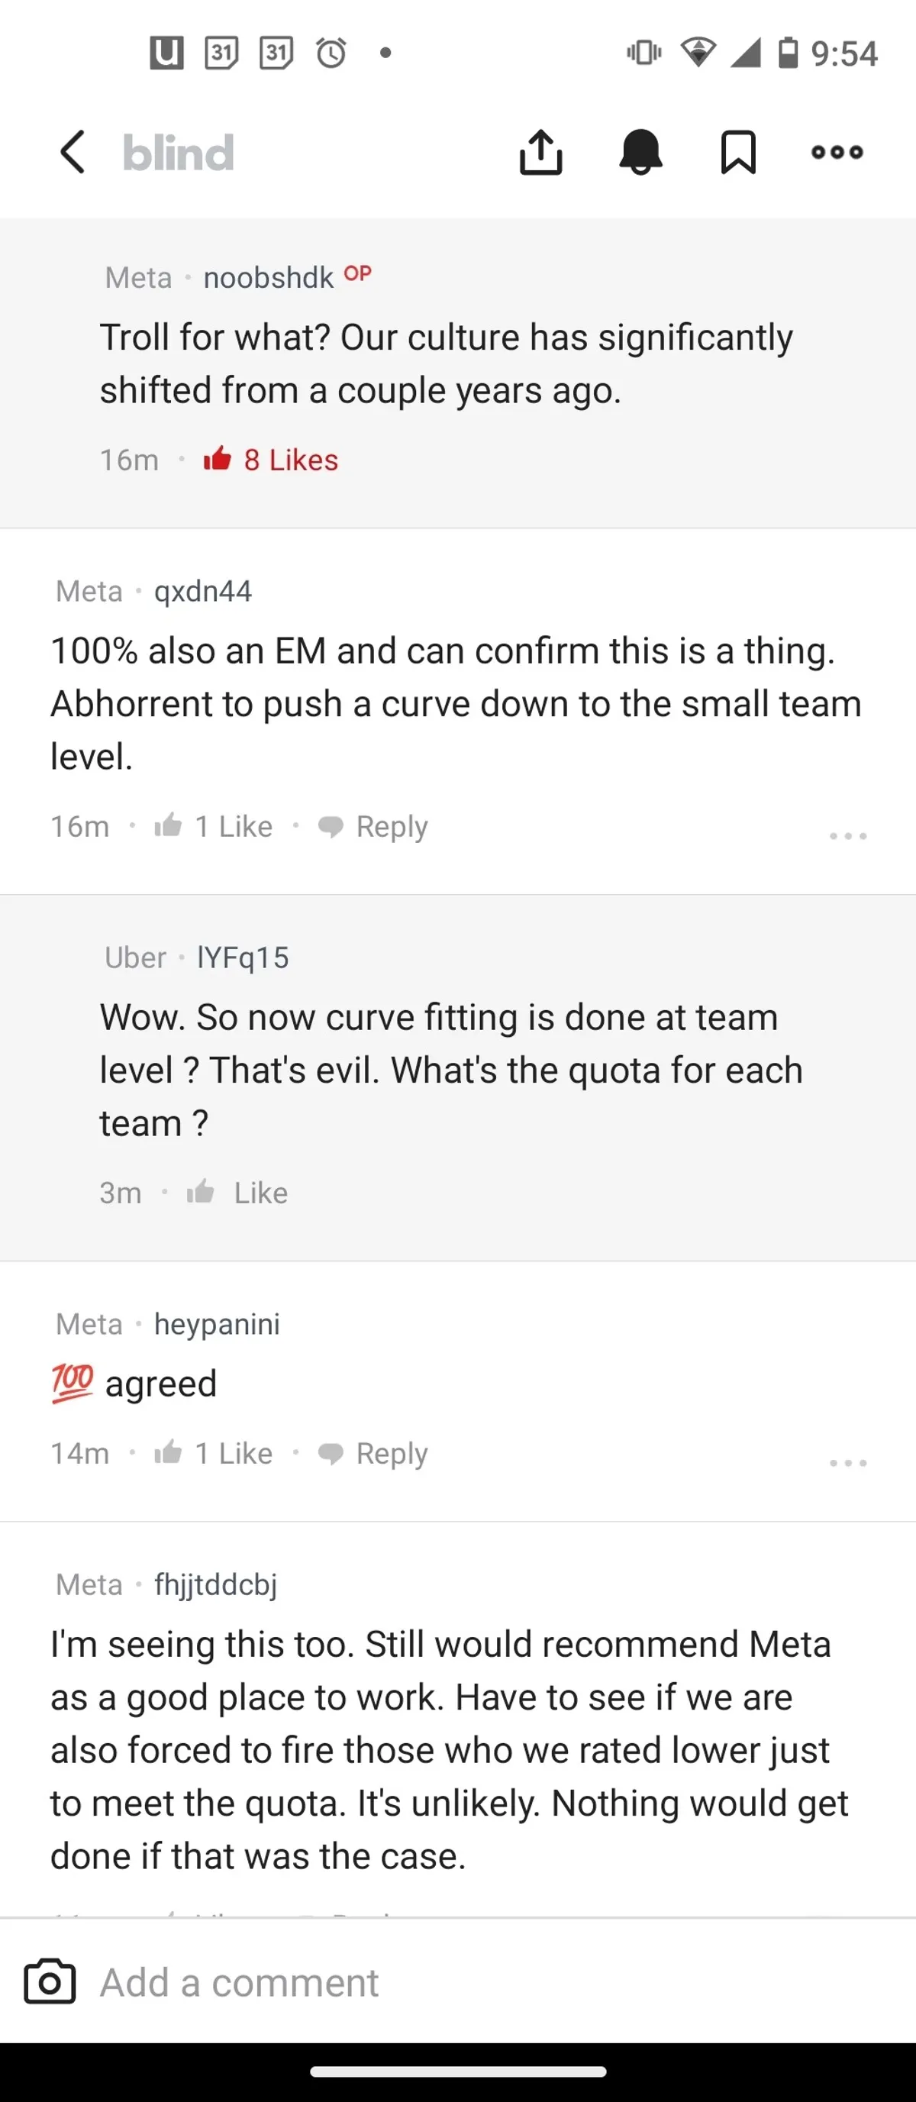Reply to heypanini's comment
The image size is (916, 2102).
373,1453
